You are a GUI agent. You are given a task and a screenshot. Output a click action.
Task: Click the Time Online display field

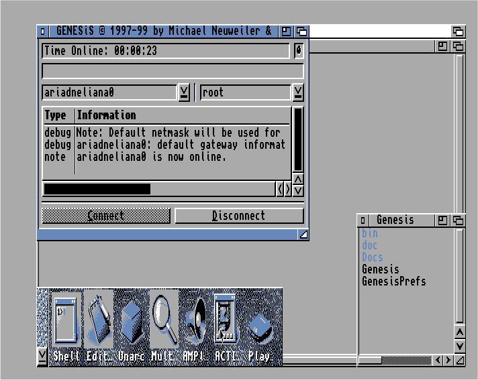166,51
